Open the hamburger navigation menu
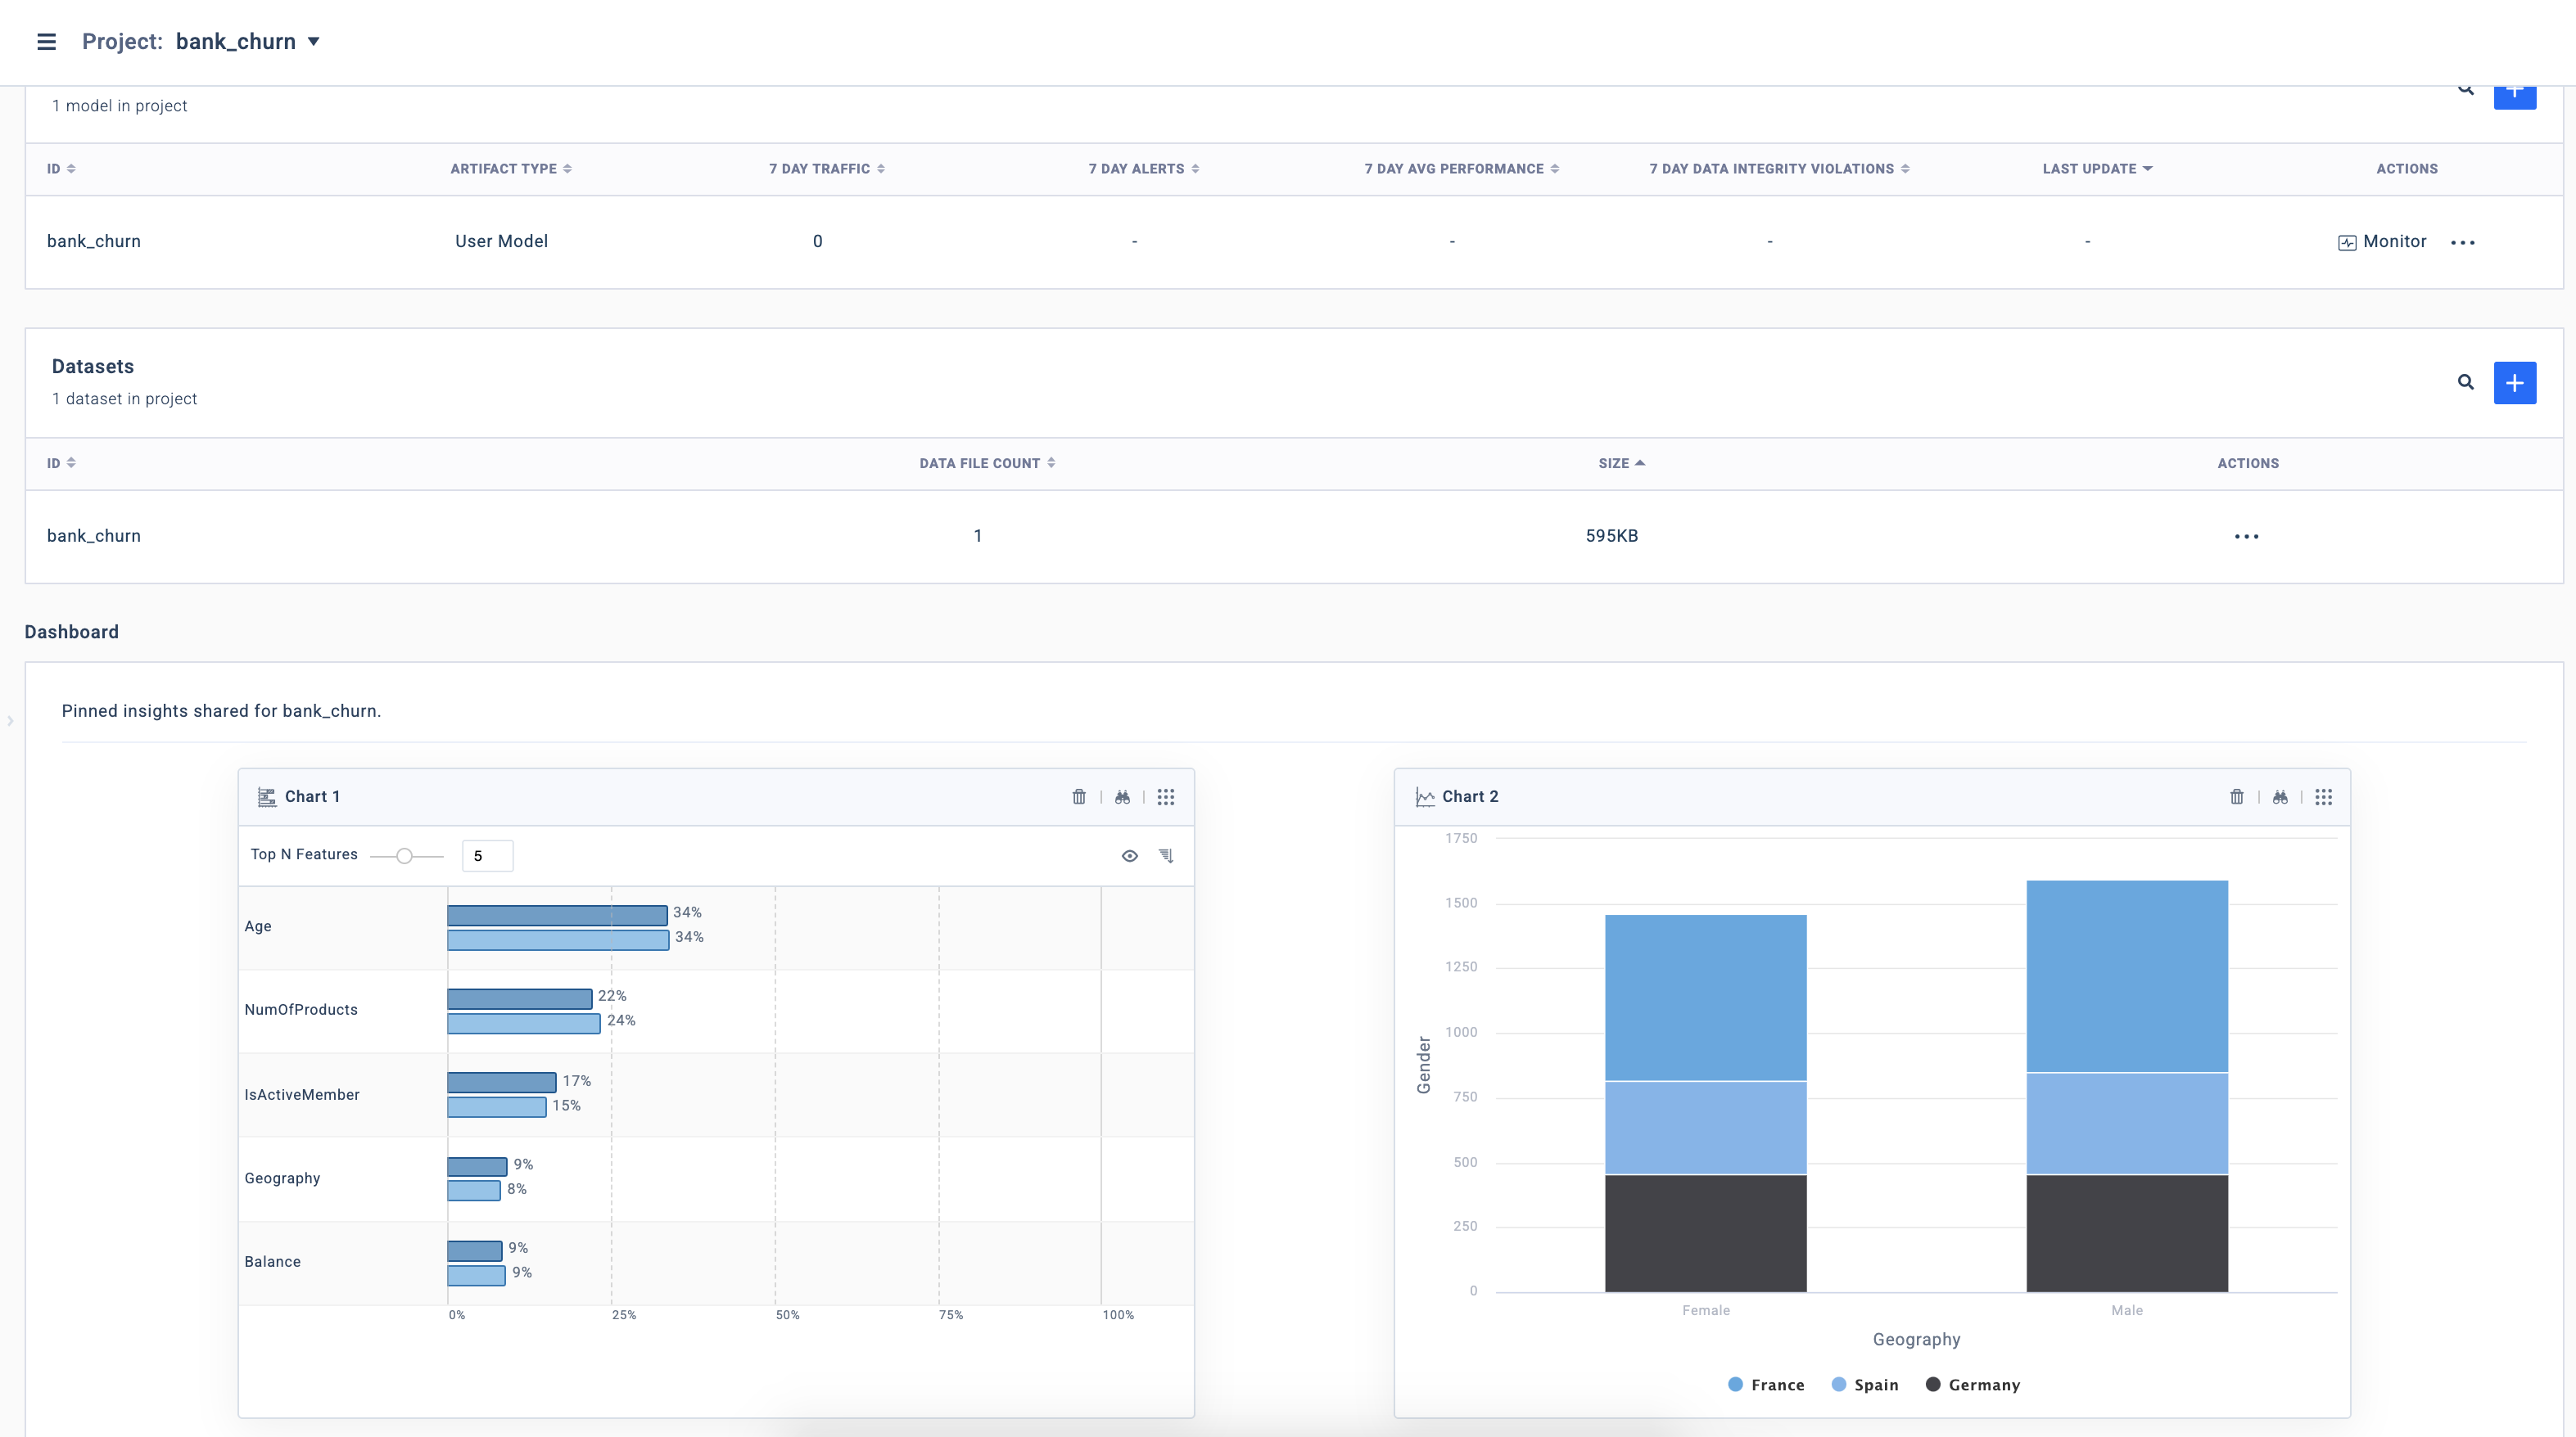 click(46, 41)
